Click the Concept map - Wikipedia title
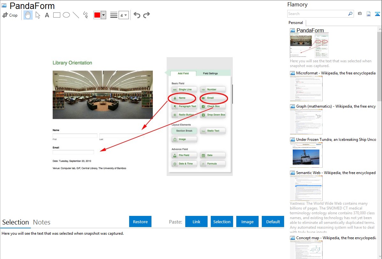382x259 pixels. point(336,238)
